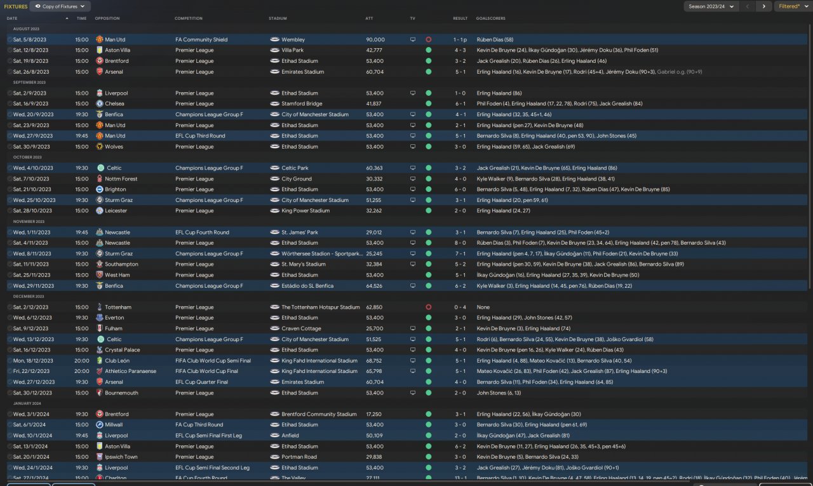Image resolution: width=813 pixels, height=486 pixels.
Task: Click the TV icon on the Wolves fixture
Action: 413,147
